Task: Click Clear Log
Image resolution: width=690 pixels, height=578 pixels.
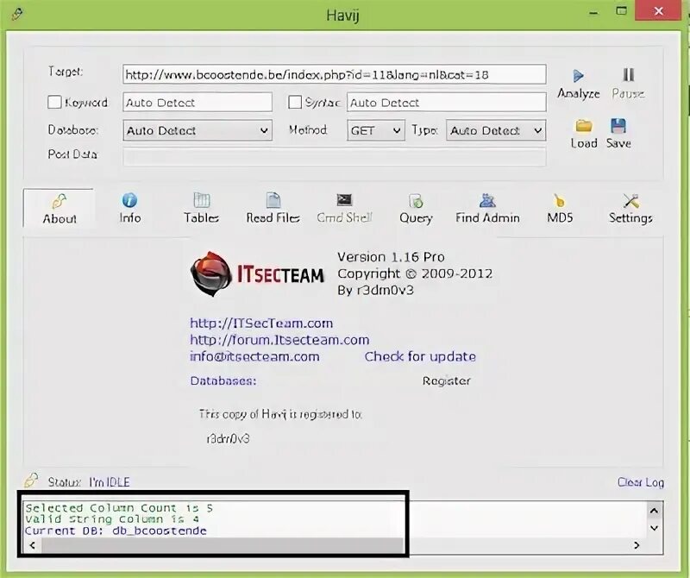Action: click(641, 482)
